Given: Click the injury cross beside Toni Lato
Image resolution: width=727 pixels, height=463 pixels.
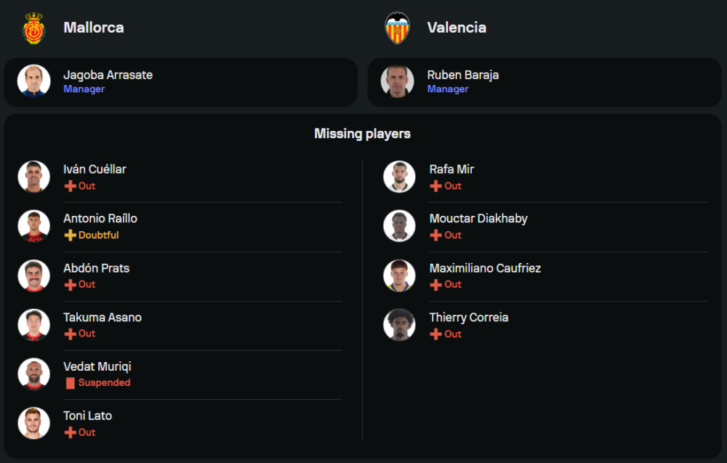Looking at the screenshot, I should (71, 432).
